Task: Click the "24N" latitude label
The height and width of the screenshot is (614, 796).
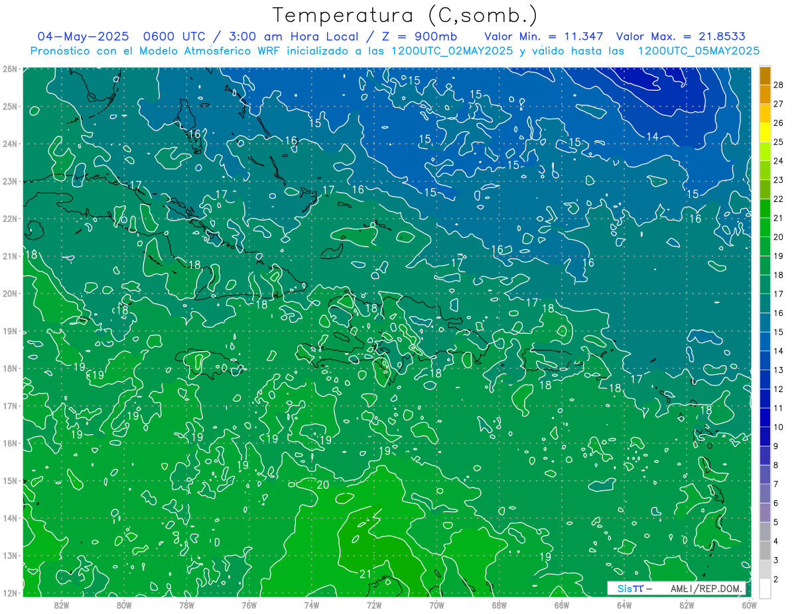Action: click(x=9, y=143)
